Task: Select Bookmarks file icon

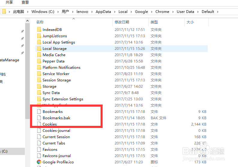Action: tap(39, 111)
